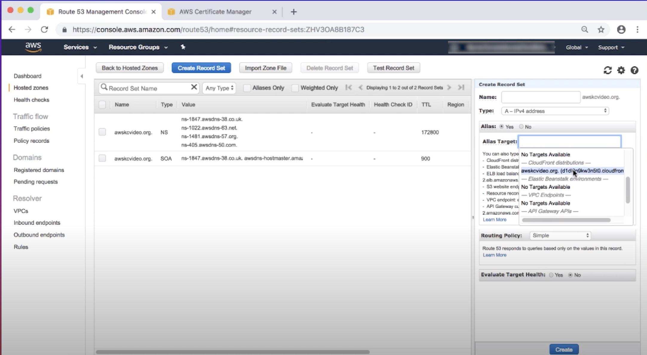Enable the Aliases Only filter

(247, 88)
